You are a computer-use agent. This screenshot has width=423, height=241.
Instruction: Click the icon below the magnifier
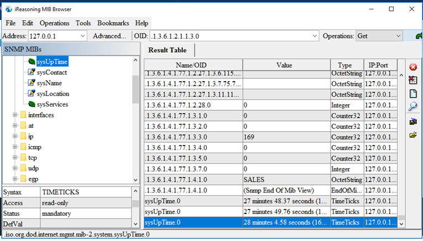(413, 121)
